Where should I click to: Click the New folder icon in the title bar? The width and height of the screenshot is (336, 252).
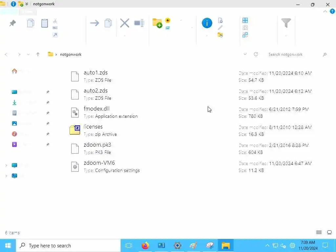pyautogui.click(x=21, y=4)
